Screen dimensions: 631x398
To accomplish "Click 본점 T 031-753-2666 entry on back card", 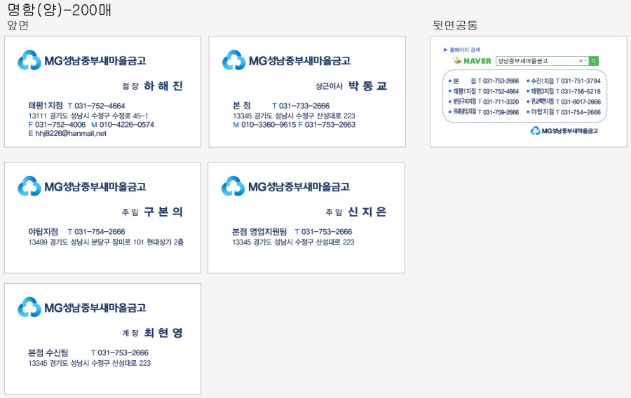I will [x=484, y=81].
